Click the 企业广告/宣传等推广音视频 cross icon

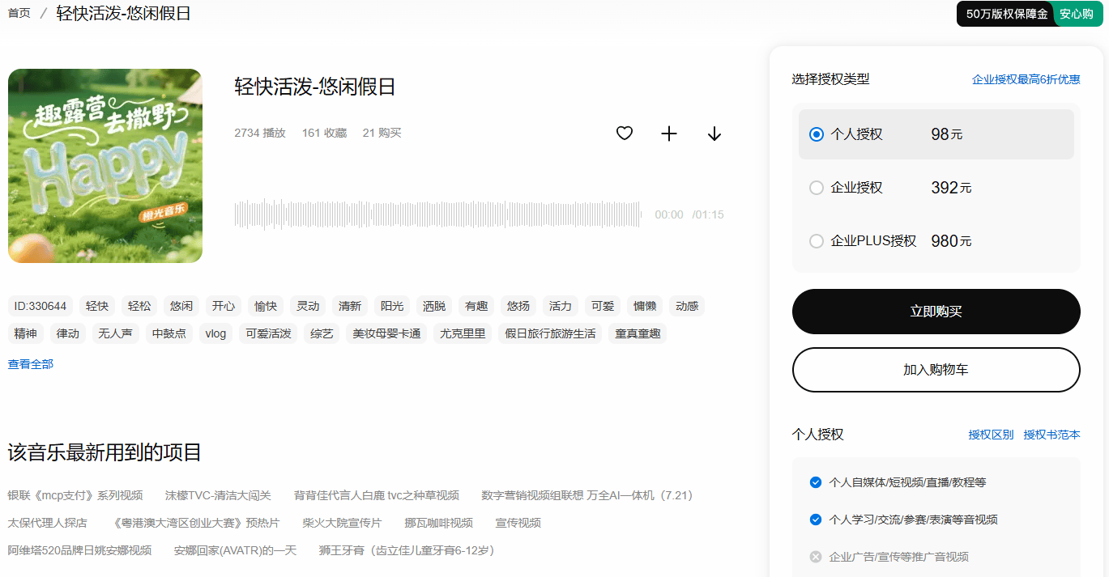(x=816, y=557)
